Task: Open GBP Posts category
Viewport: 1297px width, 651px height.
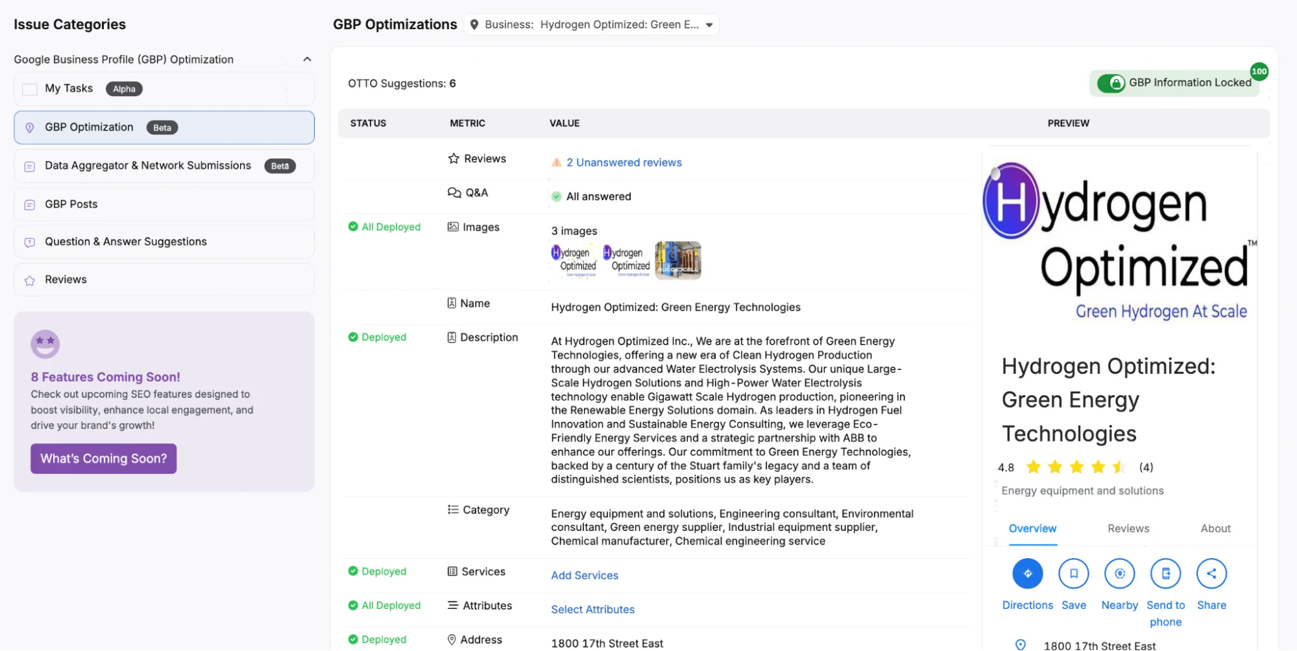Action: point(164,204)
